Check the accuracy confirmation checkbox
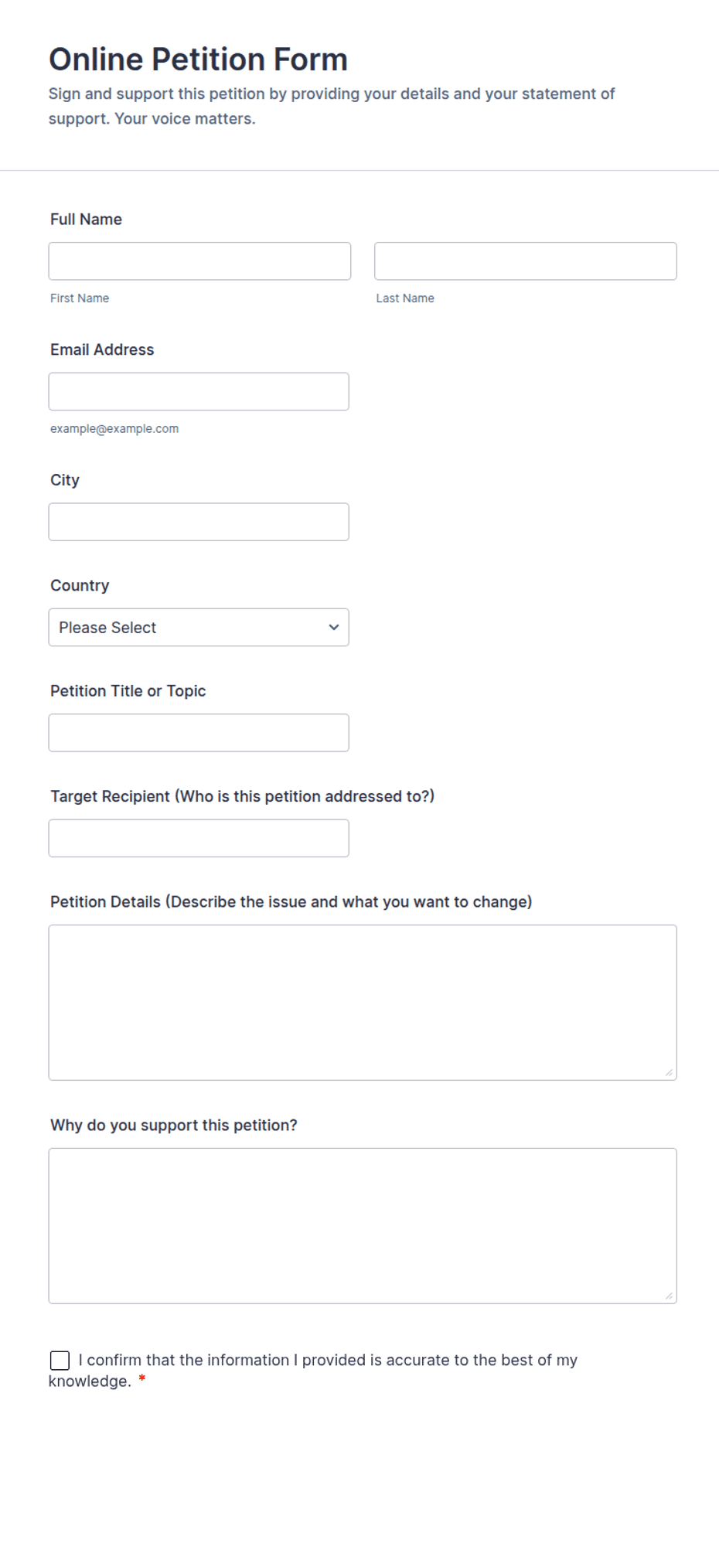 60,1361
